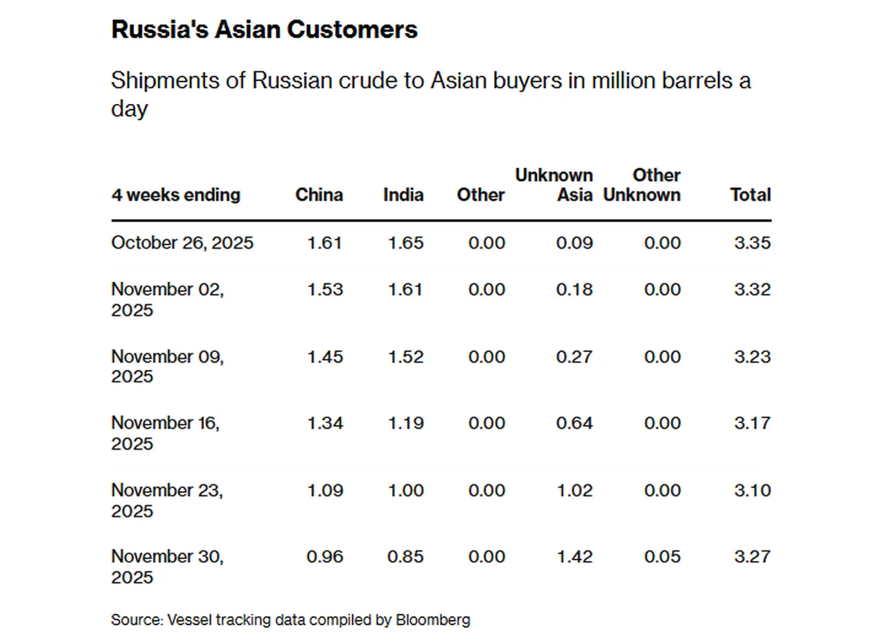Click China value 1.61 for October 26
This screenshot has width=887, height=641.
coord(325,243)
